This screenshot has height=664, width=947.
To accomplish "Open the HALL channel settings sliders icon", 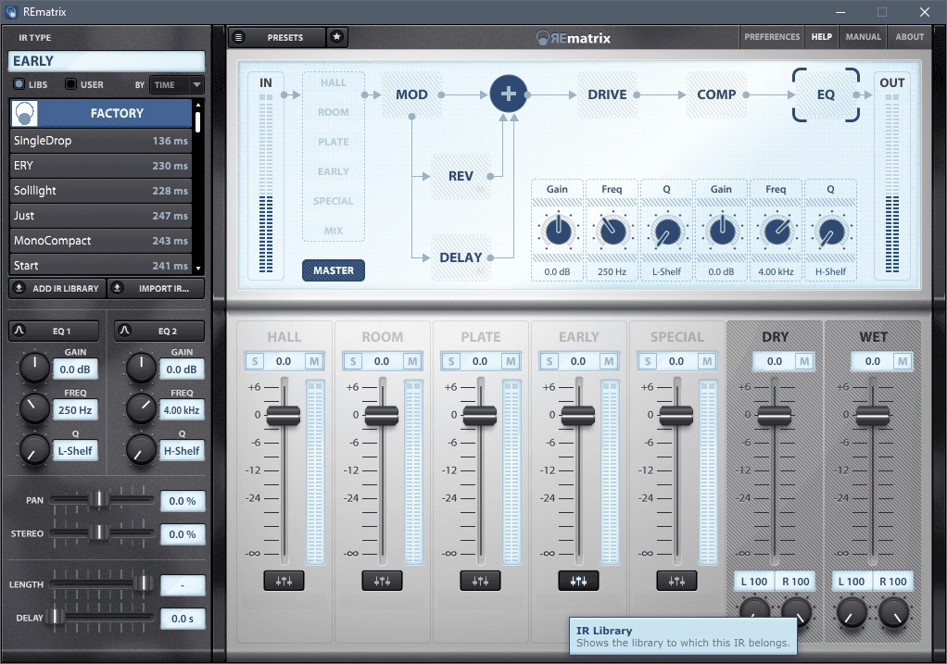I will click(284, 581).
